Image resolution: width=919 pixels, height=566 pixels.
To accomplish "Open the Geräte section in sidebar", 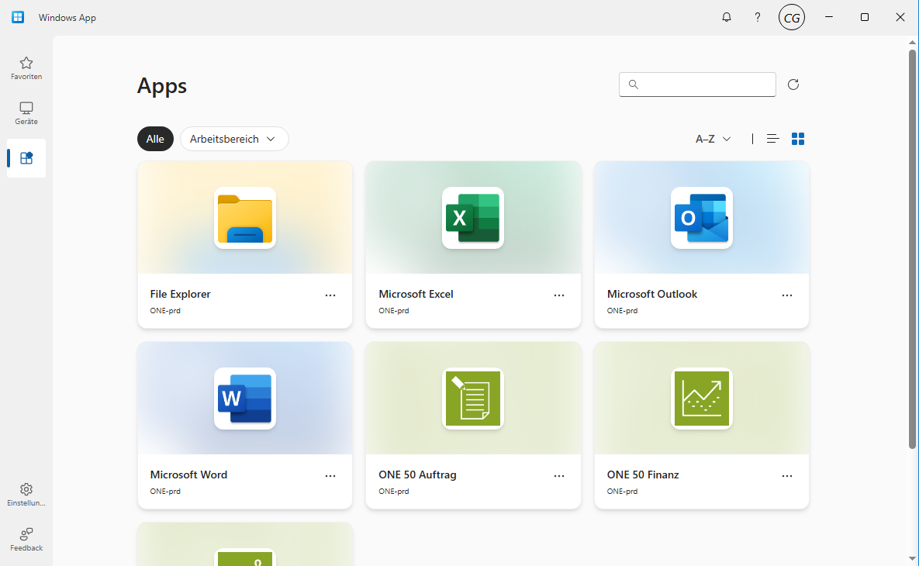I will pos(26,113).
